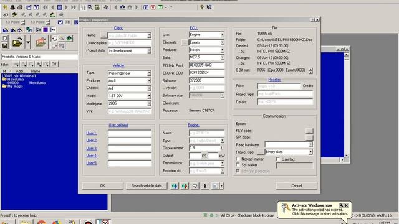Click the Credits button in Reseller section
399x224 pixels.
point(307,86)
